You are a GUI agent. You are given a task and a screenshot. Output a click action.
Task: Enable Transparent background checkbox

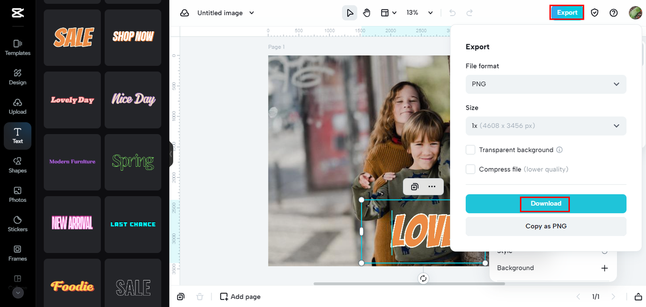click(x=470, y=150)
